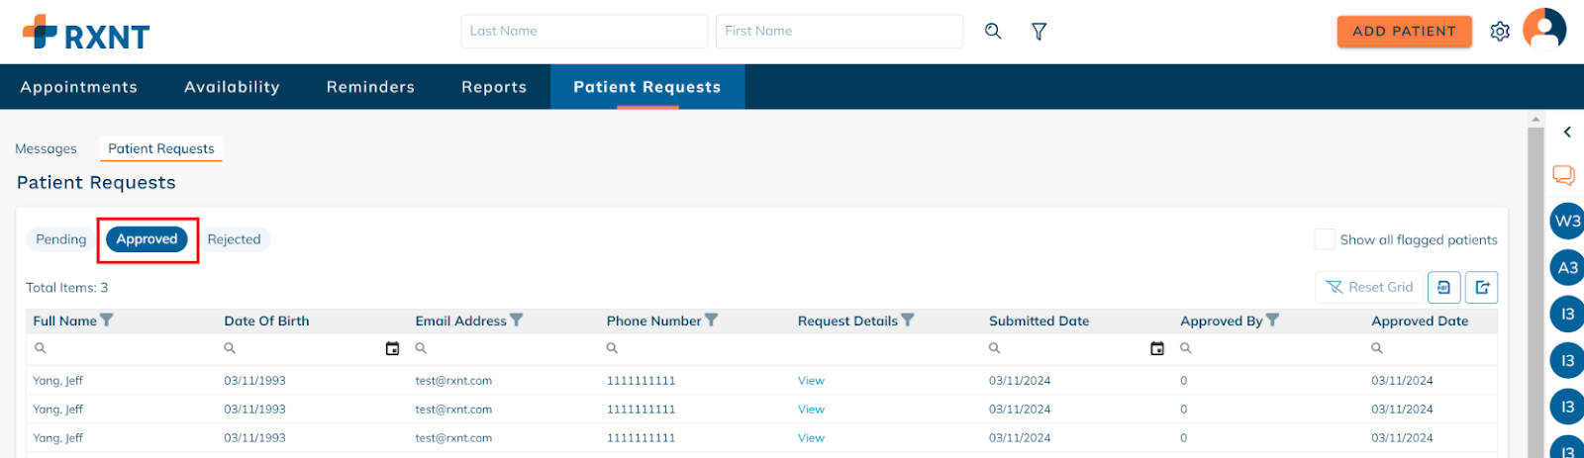This screenshot has height=458, width=1584.
Task: Open View link for first Yang, Jeff request
Action: click(811, 381)
